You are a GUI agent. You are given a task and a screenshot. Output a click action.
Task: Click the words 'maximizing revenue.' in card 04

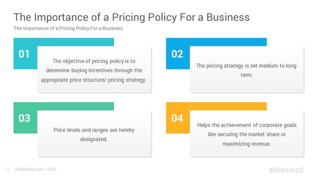(x=247, y=144)
